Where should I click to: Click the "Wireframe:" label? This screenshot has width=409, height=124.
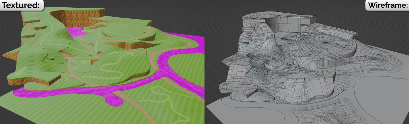coord(387,5)
